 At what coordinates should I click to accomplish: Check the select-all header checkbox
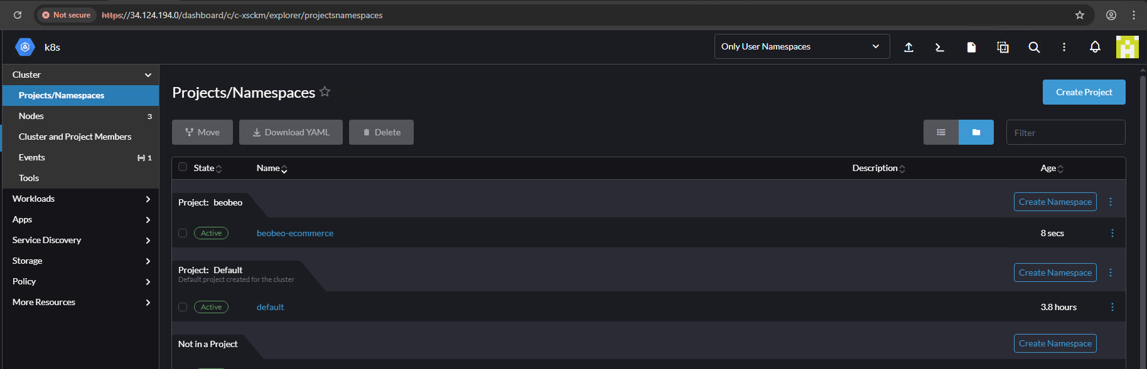[x=183, y=167]
